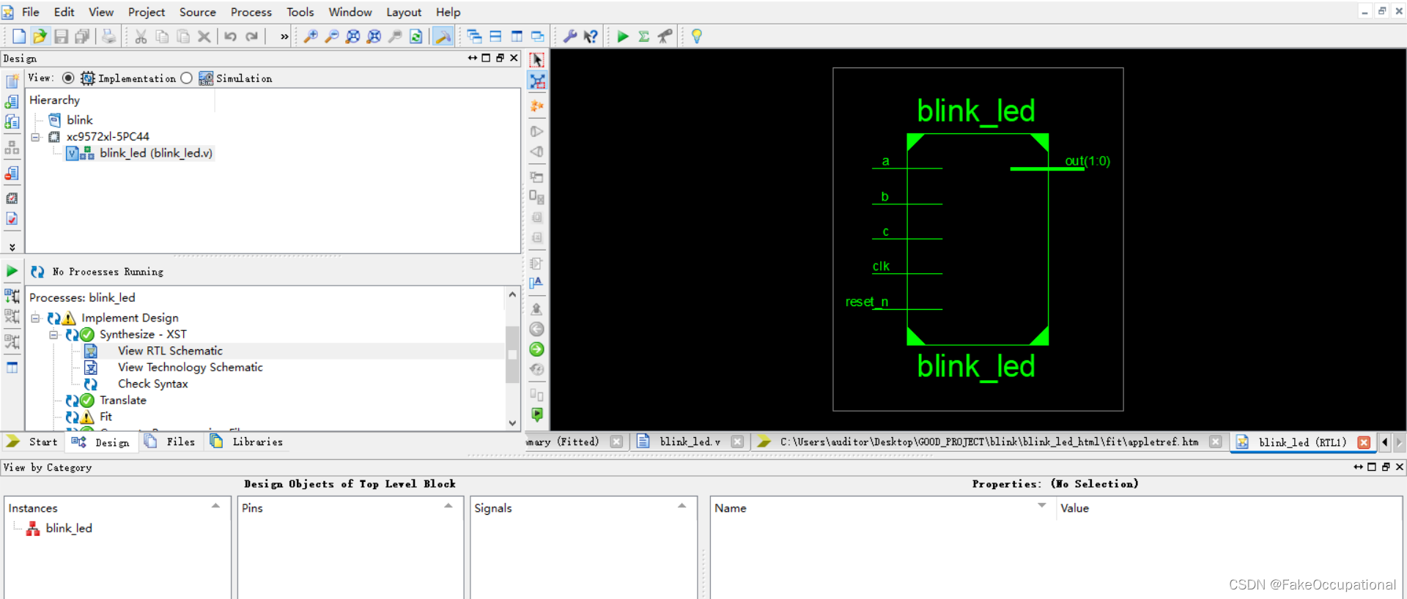Expand more design sidebar icons

click(x=12, y=248)
